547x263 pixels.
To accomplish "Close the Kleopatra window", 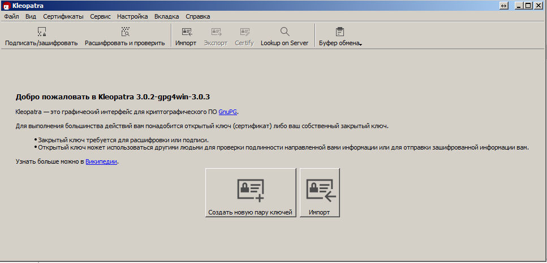I will coord(539,6).
